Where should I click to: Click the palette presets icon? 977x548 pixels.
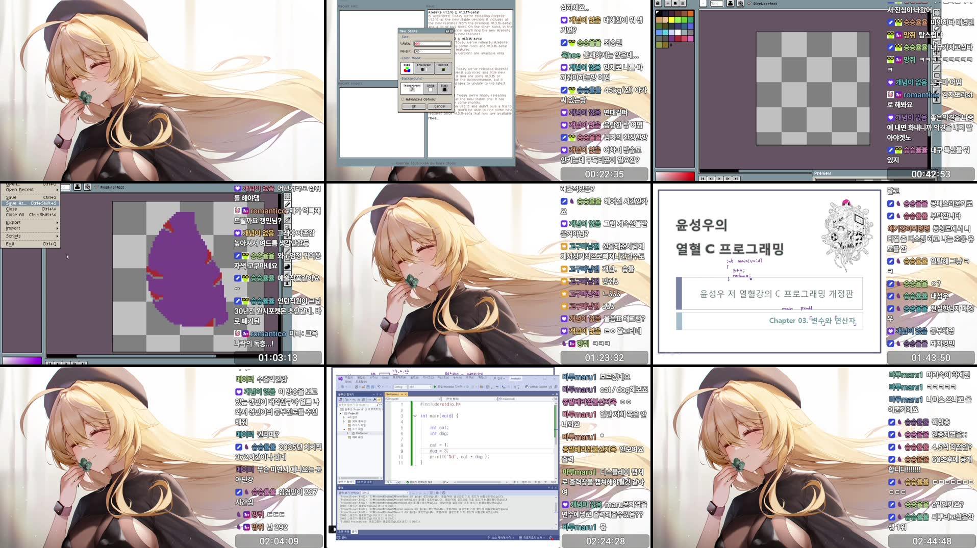(x=675, y=3)
